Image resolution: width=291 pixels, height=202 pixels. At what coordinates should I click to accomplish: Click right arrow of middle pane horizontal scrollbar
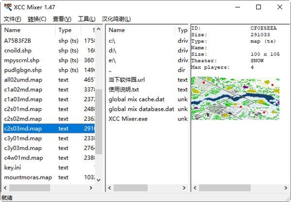tap(184, 188)
